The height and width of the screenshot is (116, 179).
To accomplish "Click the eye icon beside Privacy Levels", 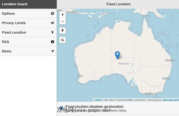I will [52, 23].
